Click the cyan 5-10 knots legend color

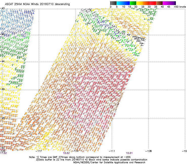pos(120,3)
